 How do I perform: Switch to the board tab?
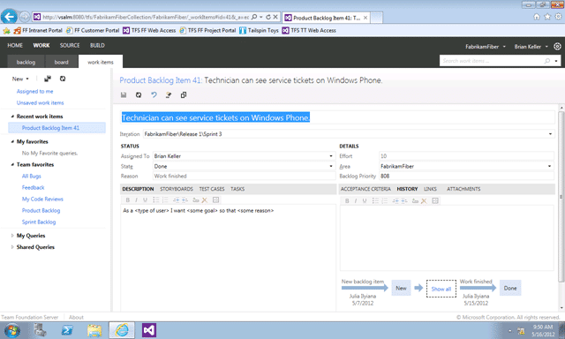tap(61, 62)
